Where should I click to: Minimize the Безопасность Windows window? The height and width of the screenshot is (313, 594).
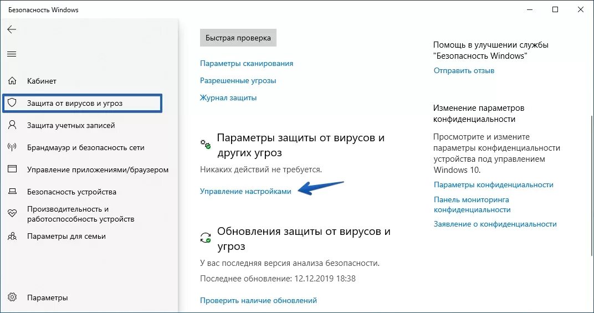[x=530, y=10]
